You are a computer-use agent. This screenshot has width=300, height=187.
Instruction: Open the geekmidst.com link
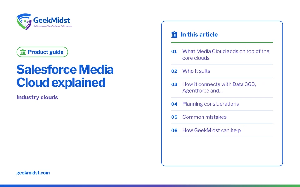33,173
